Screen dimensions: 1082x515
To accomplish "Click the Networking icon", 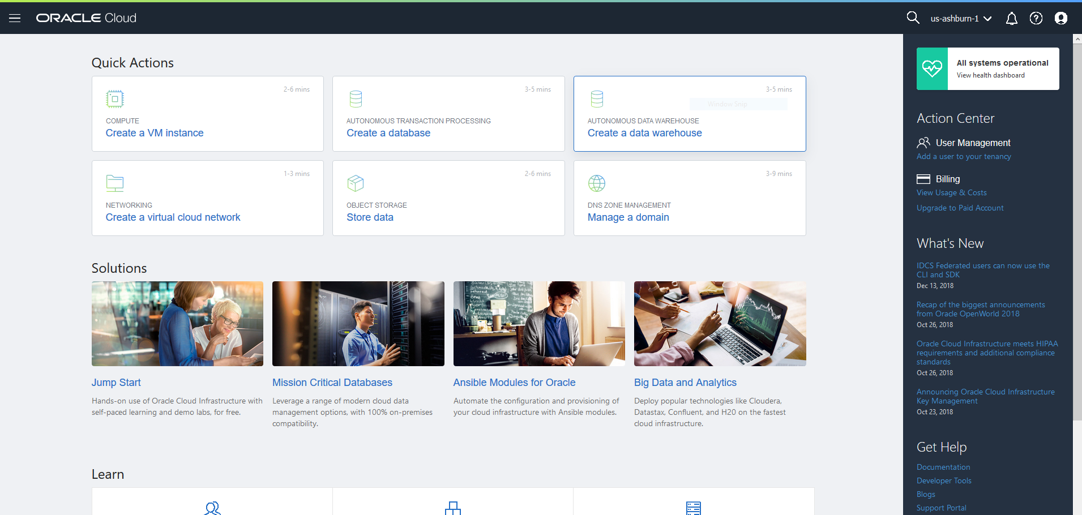I will tap(115, 183).
